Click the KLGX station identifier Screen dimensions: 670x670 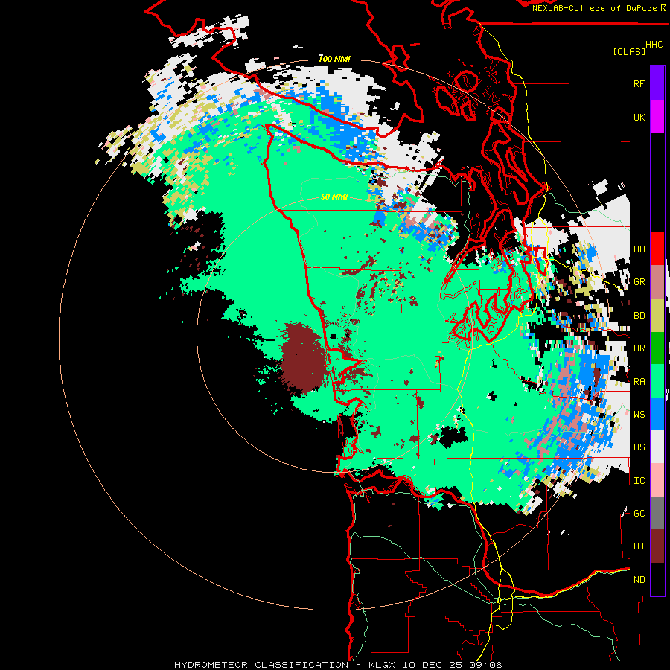coord(383,665)
